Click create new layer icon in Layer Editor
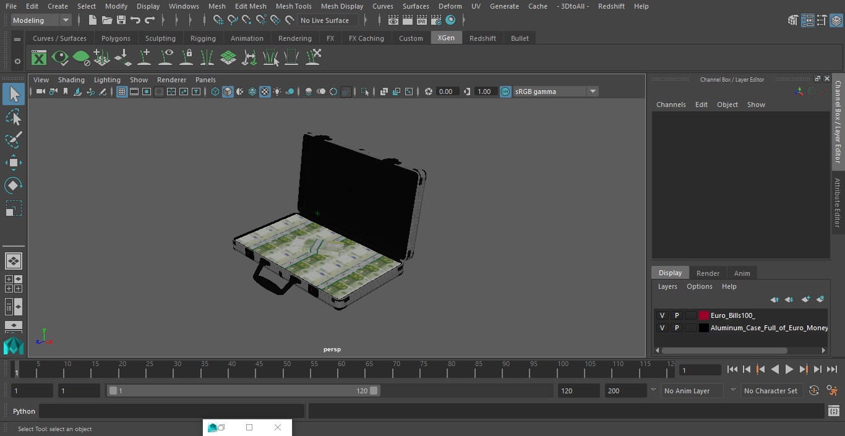Screen dimensions: 845x436 (x=805, y=299)
